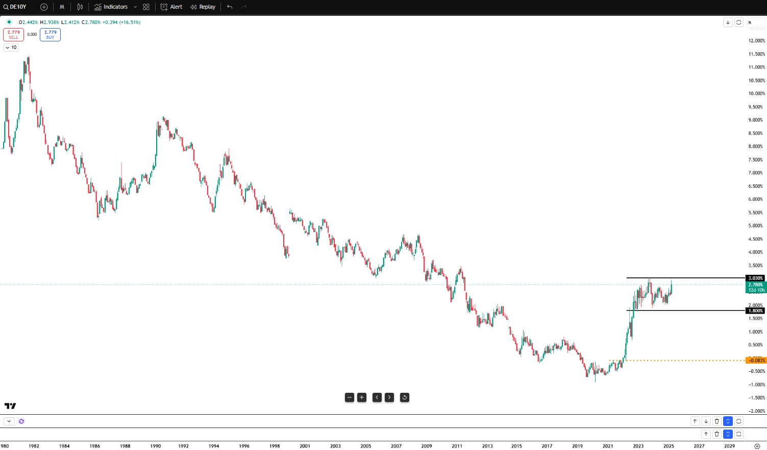Open the Indicators dialog
Screen dimensions: 767x450
pos(111,7)
